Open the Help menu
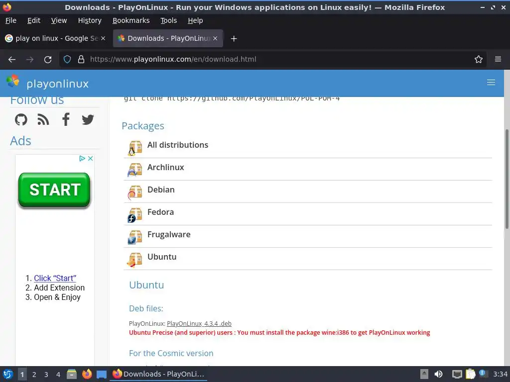Screen dimensions: 510x382 tap(195, 20)
